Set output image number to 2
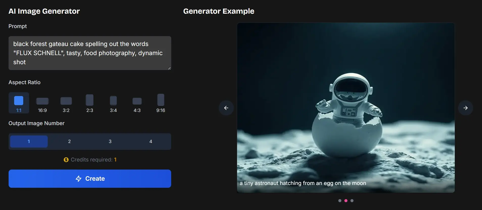 coord(69,142)
